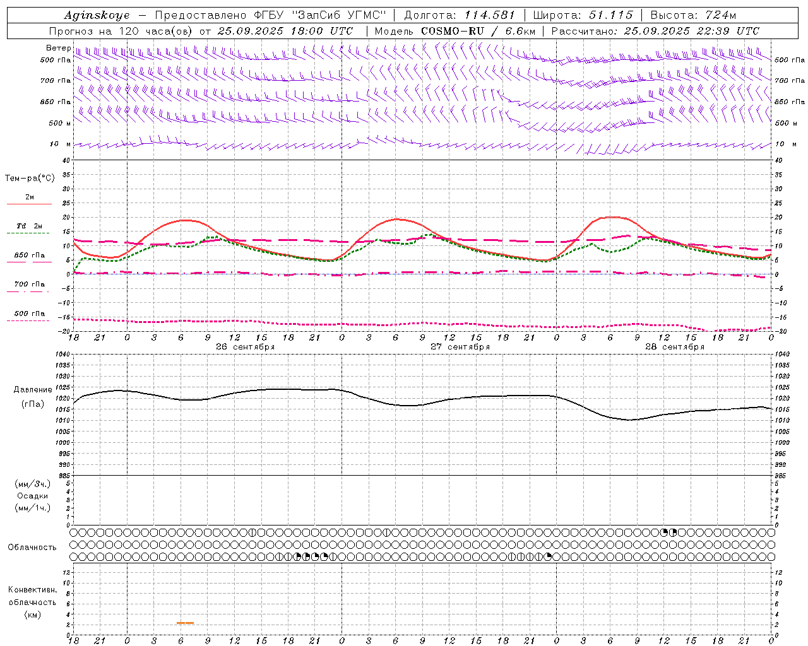Click the 26 сентября date label

(x=245, y=347)
